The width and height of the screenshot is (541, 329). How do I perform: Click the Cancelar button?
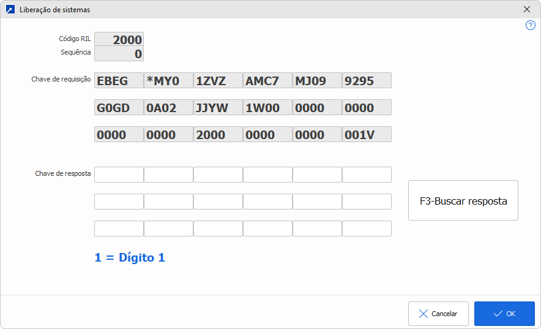(x=438, y=314)
